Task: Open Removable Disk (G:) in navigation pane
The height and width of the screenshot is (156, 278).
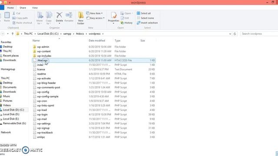Action: click(14, 123)
